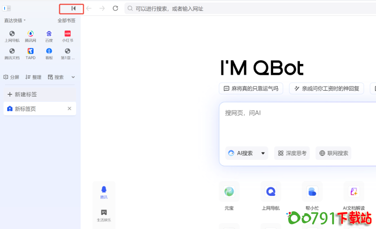376x229 pixels.
Task: Open the AI文档解读 shortcut icon
Action: coord(353,192)
